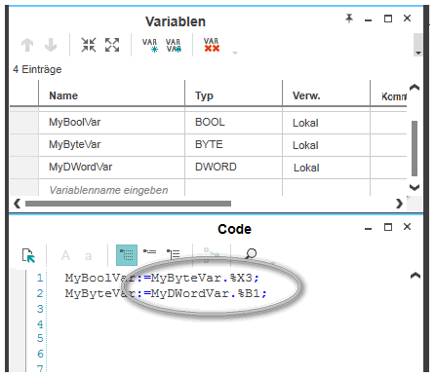
Task: Expand all variable groups icon
Action: tap(112, 45)
